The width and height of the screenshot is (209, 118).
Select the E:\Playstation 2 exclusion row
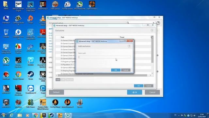pyautogui.click(x=68, y=65)
